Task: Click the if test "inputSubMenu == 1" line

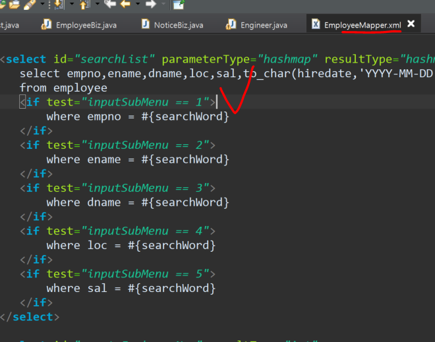Action: tap(118, 102)
